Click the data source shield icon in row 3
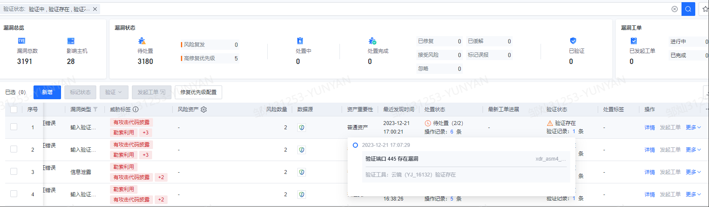709x207 pixels. click(302, 172)
